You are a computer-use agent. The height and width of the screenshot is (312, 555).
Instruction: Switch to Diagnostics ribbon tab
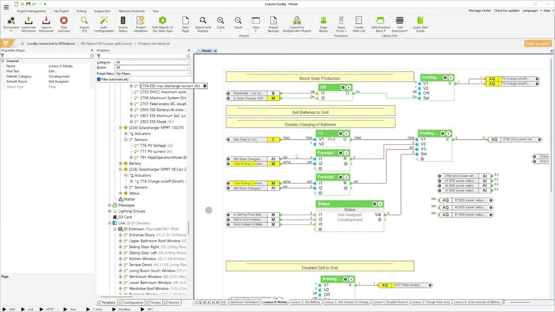point(102,11)
